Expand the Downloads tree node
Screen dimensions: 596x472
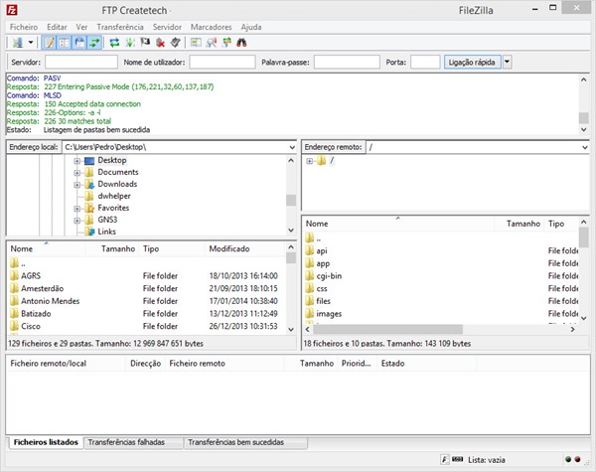click(x=77, y=185)
